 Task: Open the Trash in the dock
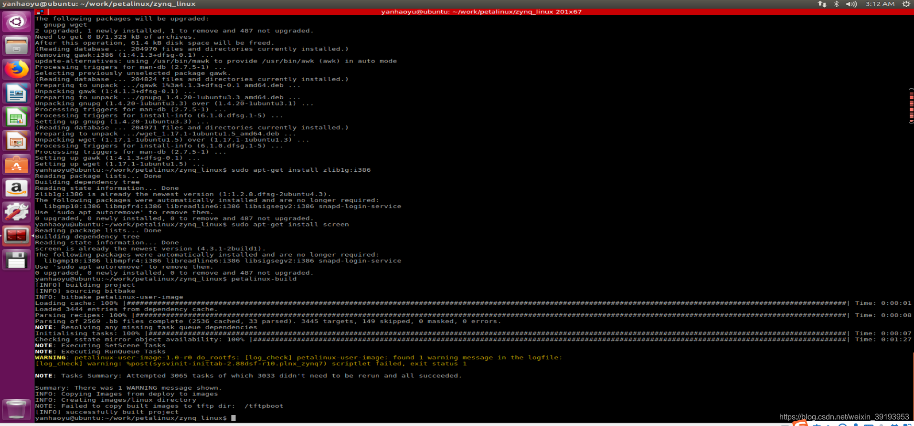click(17, 409)
